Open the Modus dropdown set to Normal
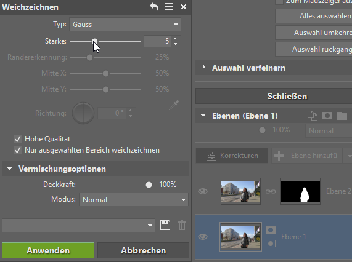Screen dimensions: 352x262 pos(134,199)
